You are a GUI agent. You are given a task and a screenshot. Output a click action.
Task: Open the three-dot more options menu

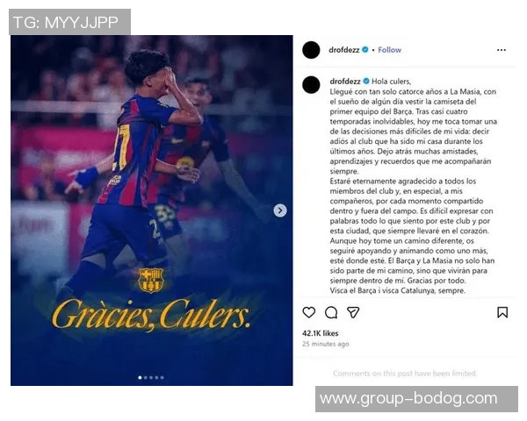pos(502,50)
